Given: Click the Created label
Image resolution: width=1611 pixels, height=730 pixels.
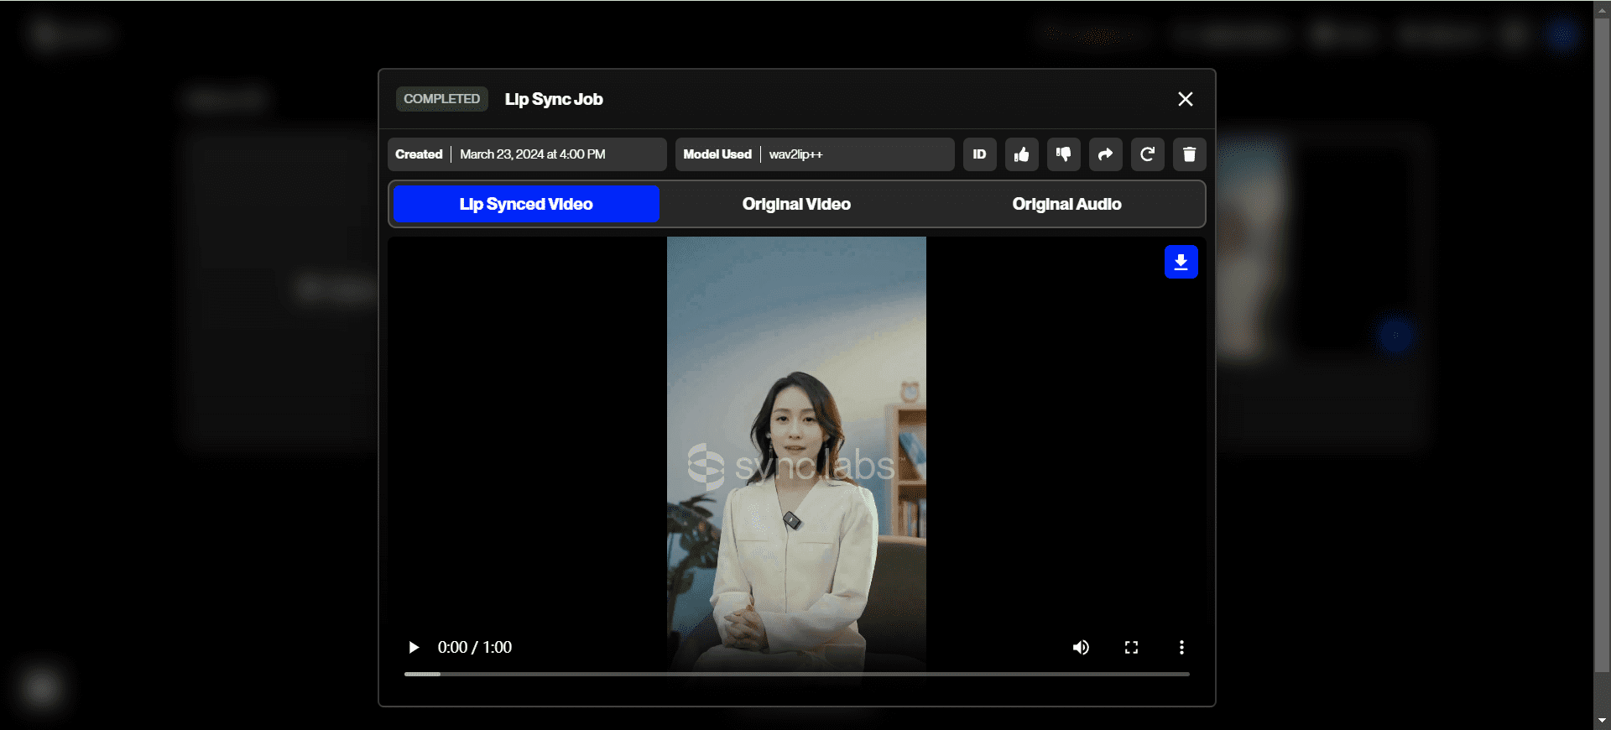Looking at the screenshot, I should 419,154.
